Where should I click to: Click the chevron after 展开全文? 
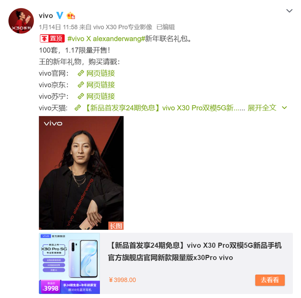coord(284,108)
